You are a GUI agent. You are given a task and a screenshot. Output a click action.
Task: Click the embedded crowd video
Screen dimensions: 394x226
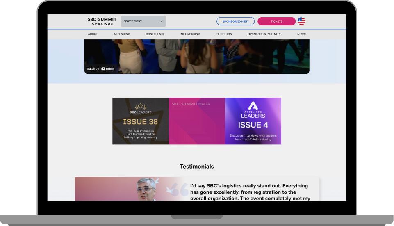click(x=197, y=57)
